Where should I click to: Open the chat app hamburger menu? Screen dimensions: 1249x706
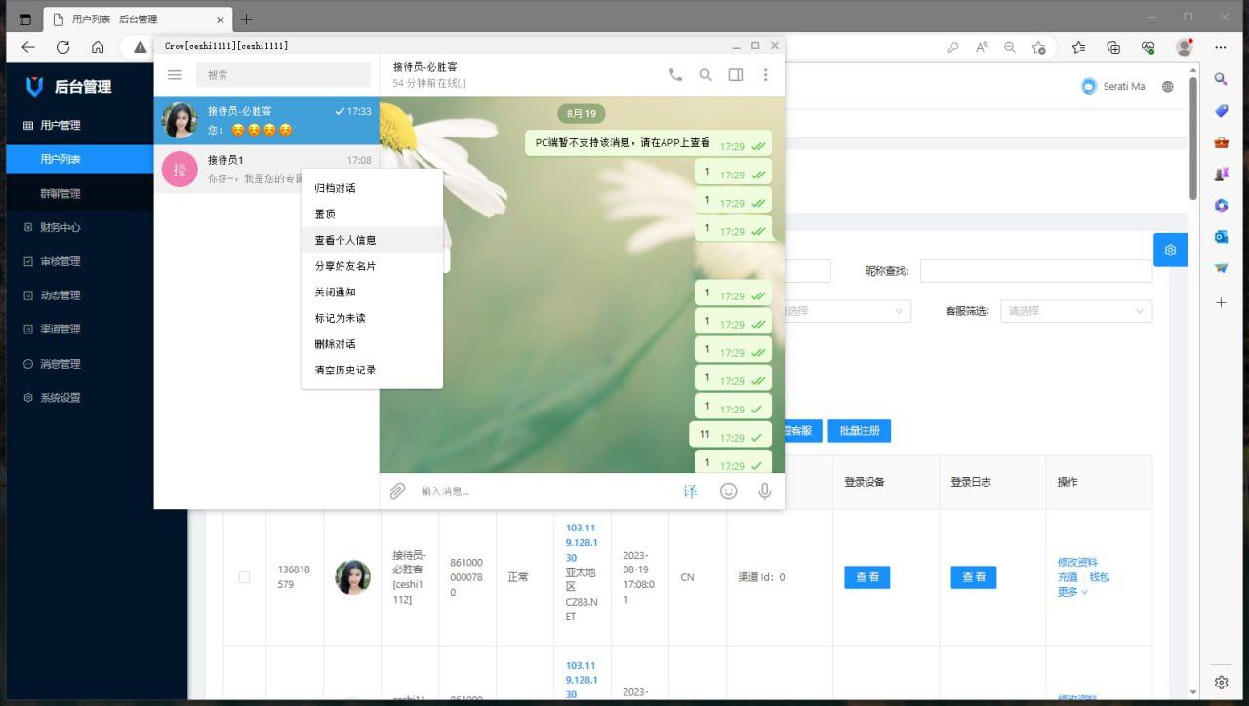point(175,75)
